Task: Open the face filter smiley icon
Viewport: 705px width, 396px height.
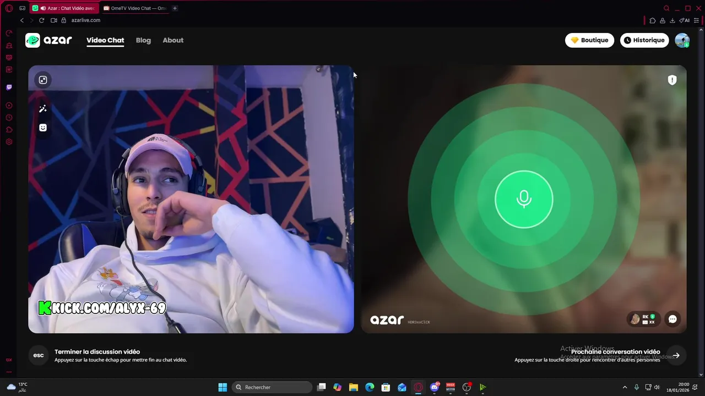Action: pos(43,128)
